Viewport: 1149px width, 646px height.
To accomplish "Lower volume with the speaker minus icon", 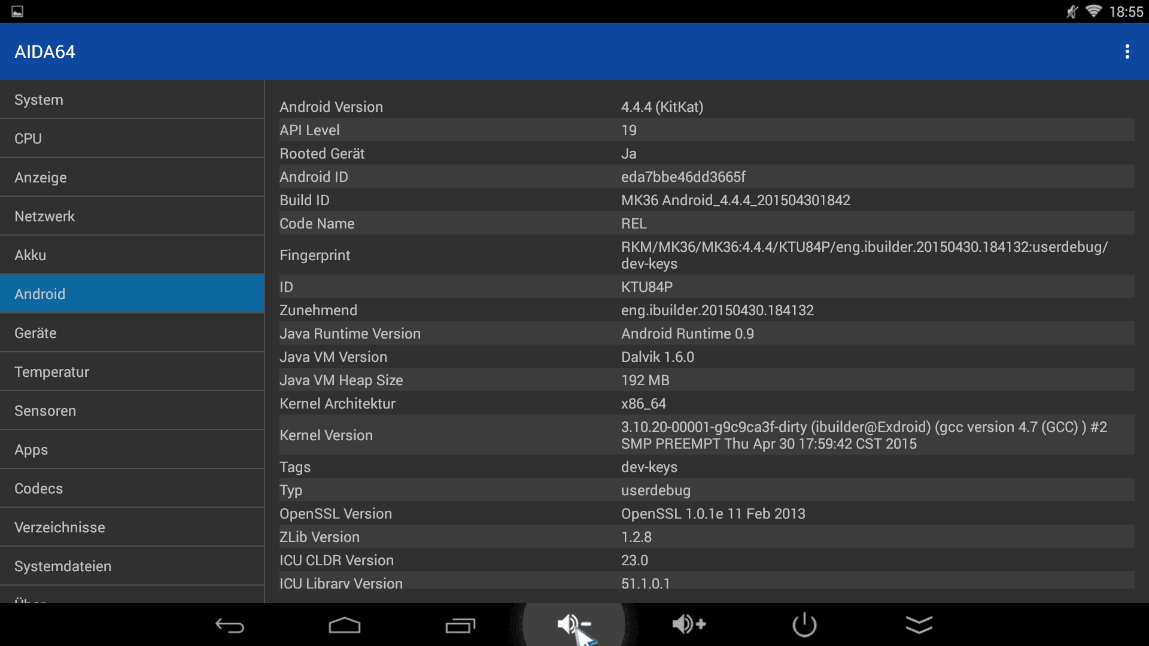I will pyautogui.click(x=573, y=624).
